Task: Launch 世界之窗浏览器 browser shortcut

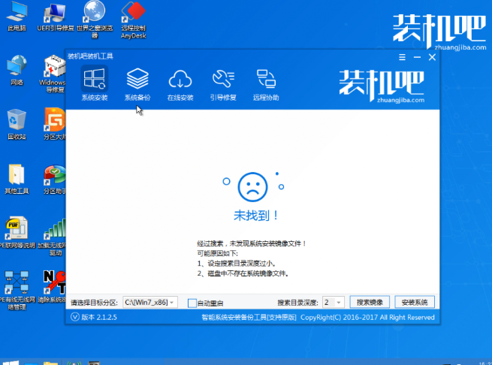Action: [95, 15]
